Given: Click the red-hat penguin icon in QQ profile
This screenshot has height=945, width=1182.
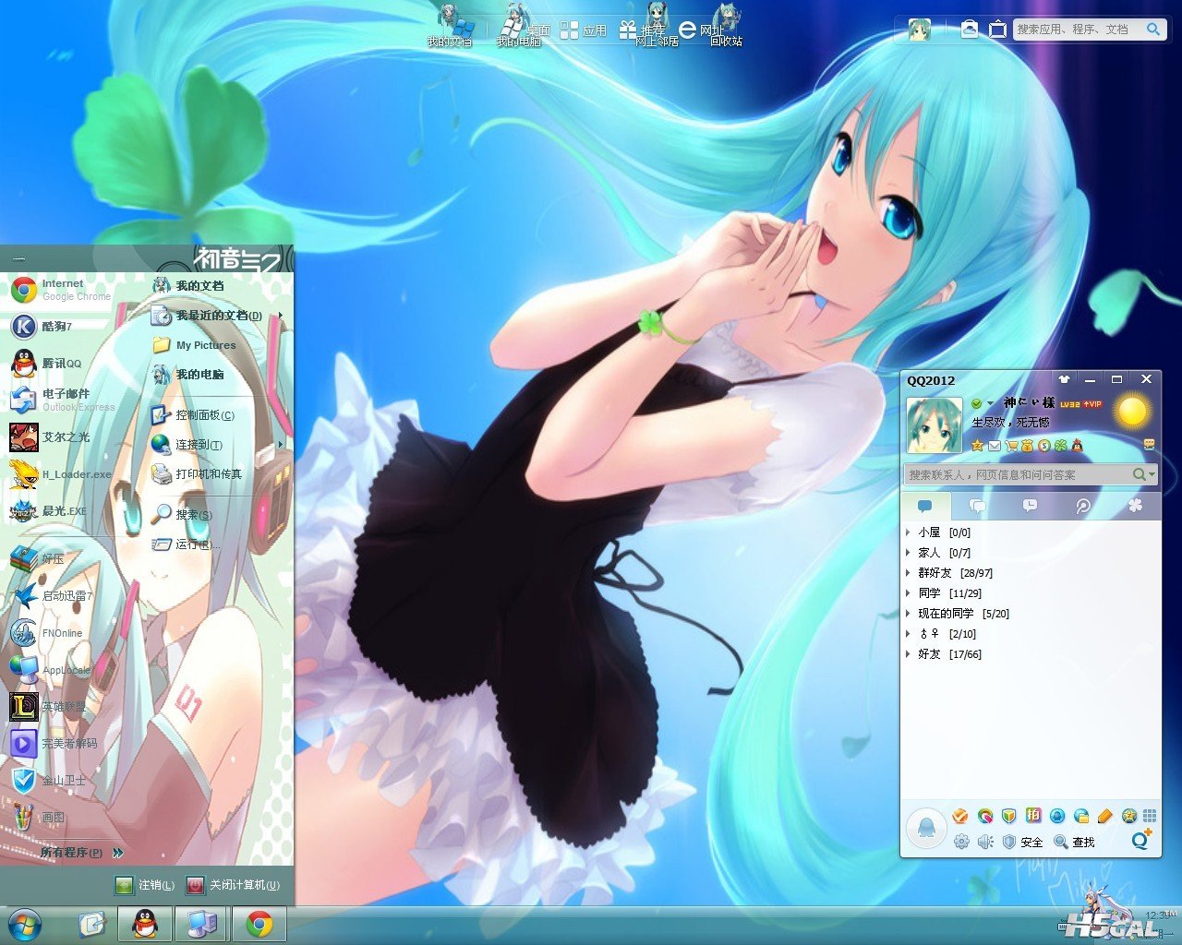Looking at the screenshot, I should point(1076,446).
